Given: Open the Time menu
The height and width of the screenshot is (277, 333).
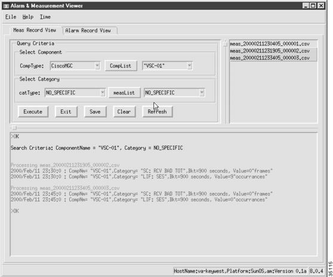Looking at the screenshot, I should (x=45, y=17).
